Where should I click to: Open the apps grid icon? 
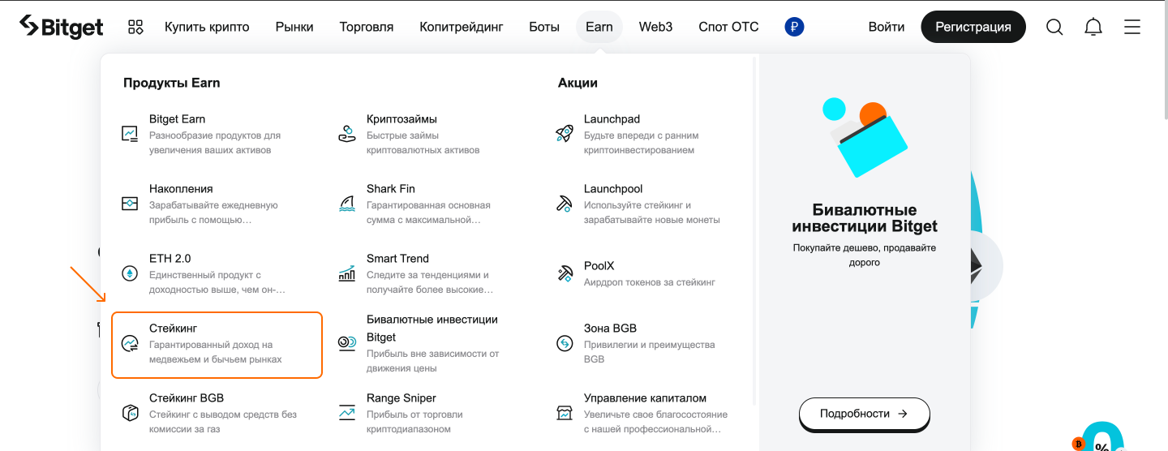click(135, 27)
